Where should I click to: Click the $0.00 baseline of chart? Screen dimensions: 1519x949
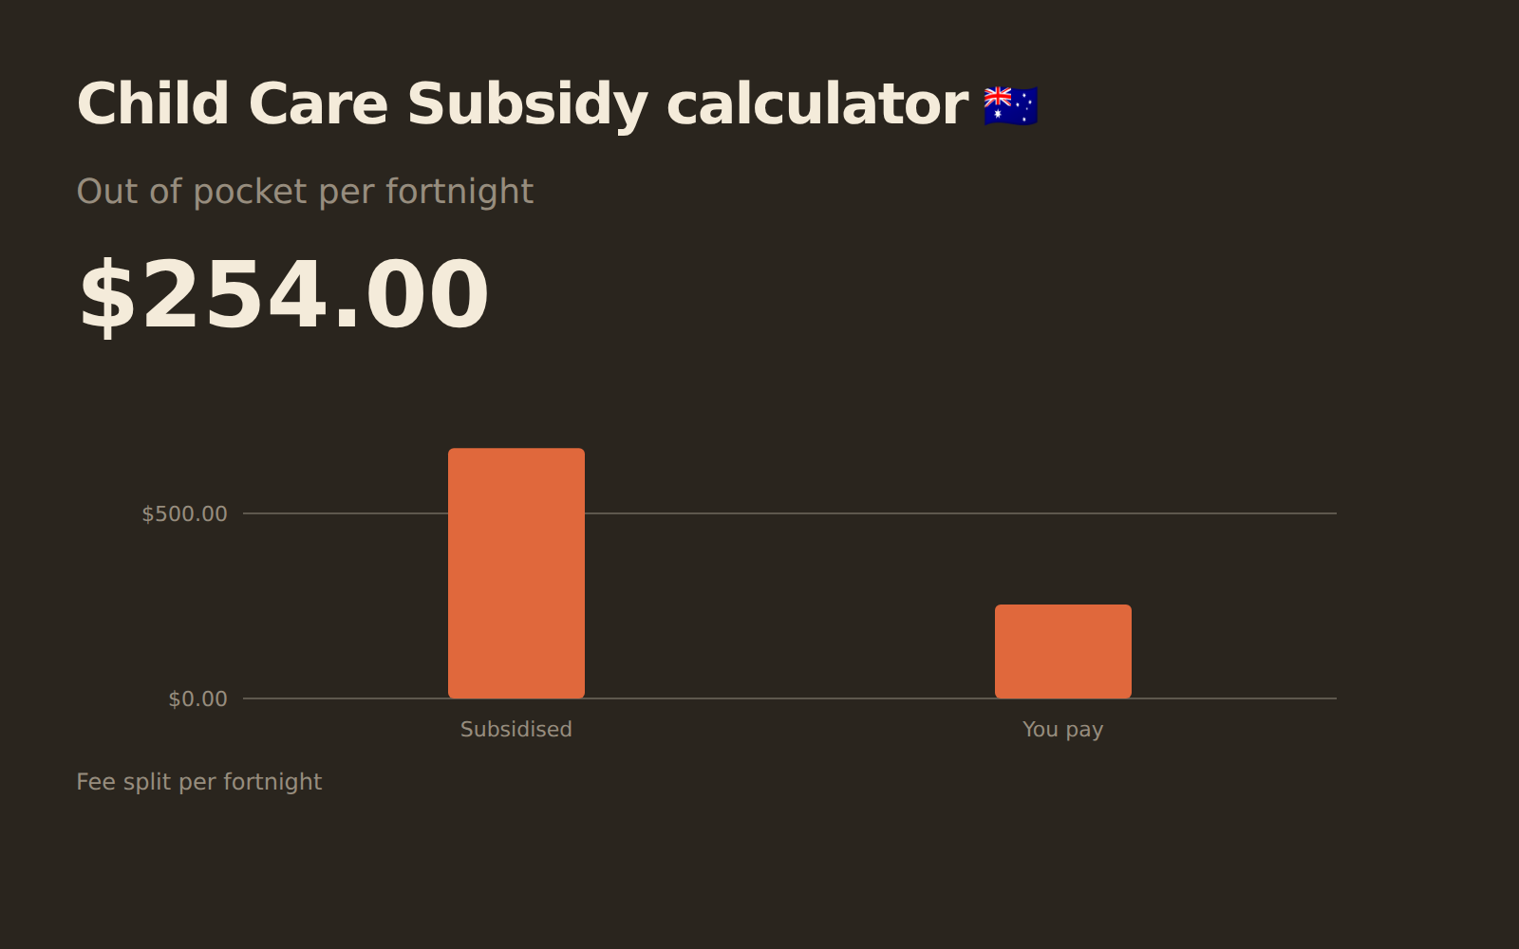790,698
